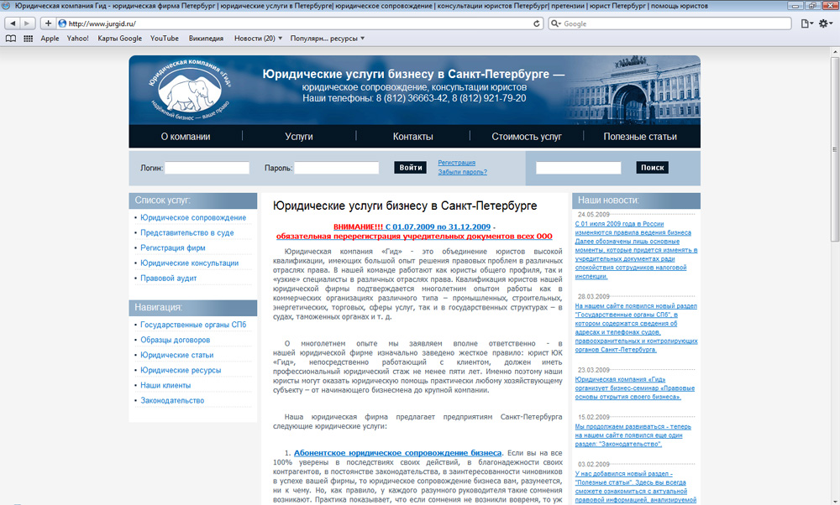
Task: Open the Регистрация link
Action: 456,163
